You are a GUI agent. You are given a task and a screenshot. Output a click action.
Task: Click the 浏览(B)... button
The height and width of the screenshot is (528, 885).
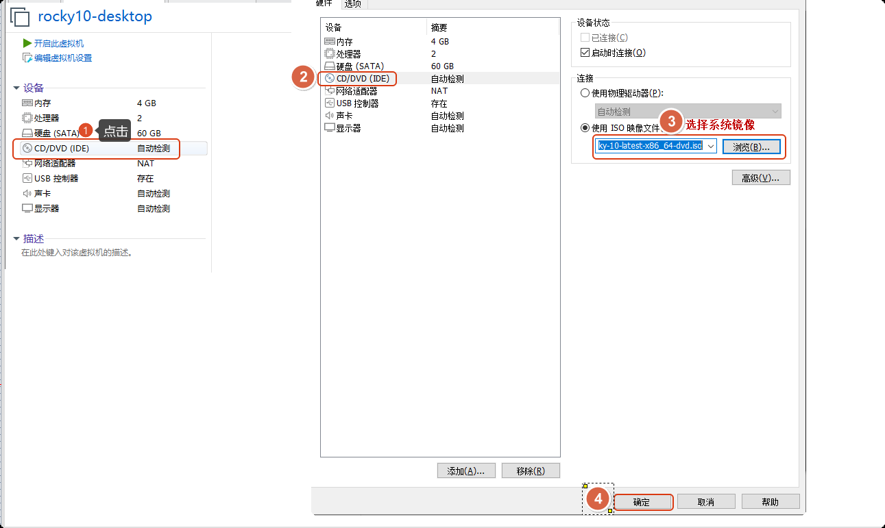(x=751, y=147)
